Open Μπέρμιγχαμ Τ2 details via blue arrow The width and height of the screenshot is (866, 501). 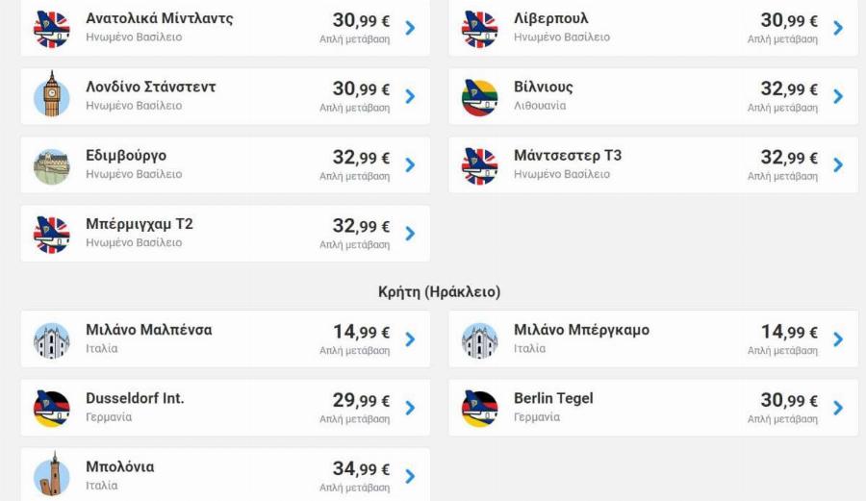point(411,234)
